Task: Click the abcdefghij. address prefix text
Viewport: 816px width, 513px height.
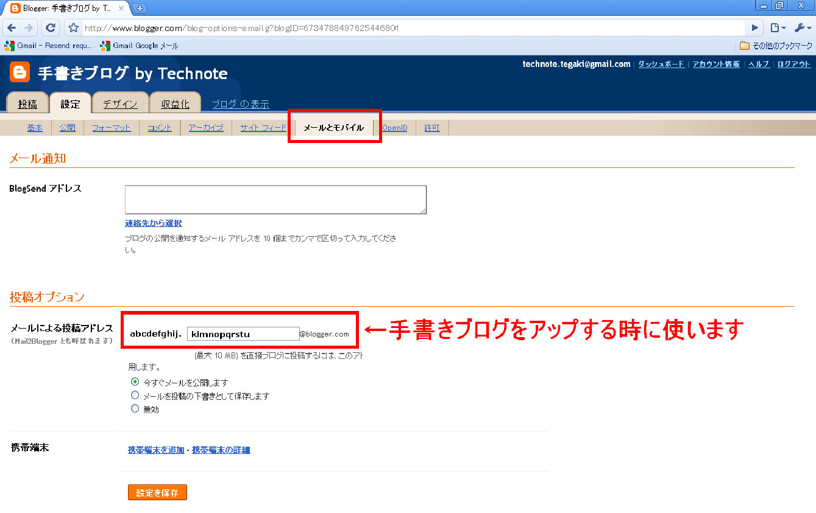Action: point(156,333)
